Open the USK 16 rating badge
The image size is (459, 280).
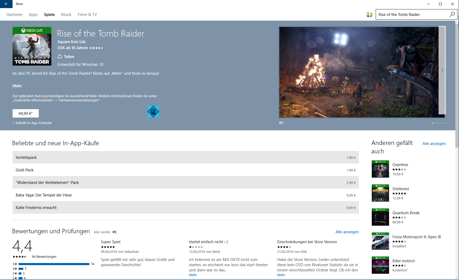pos(153,112)
